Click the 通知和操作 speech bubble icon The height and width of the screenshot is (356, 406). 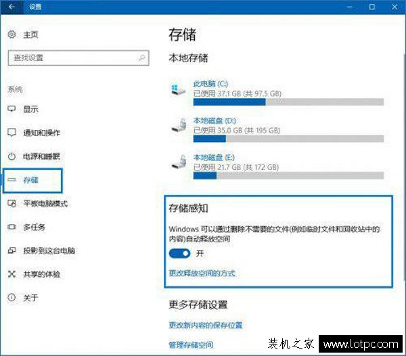click(12, 133)
